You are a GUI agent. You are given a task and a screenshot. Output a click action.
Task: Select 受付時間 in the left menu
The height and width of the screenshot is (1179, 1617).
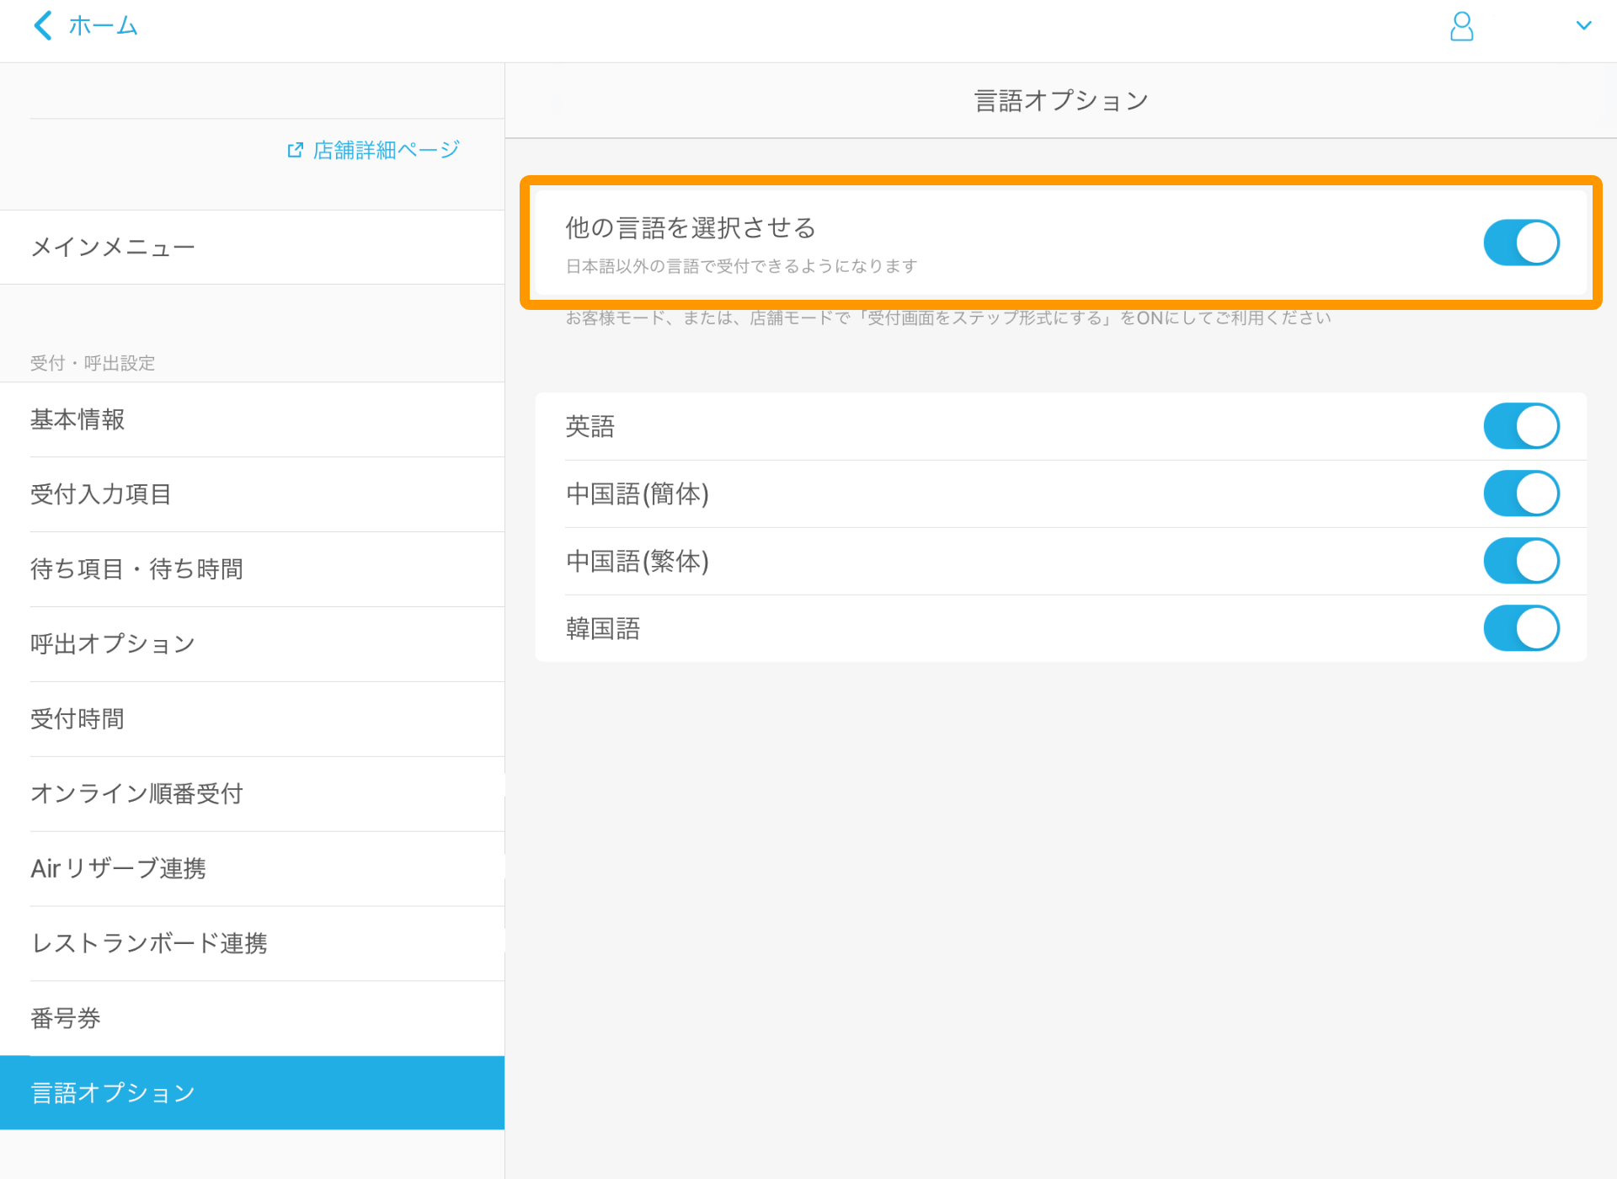(x=77, y=718)
